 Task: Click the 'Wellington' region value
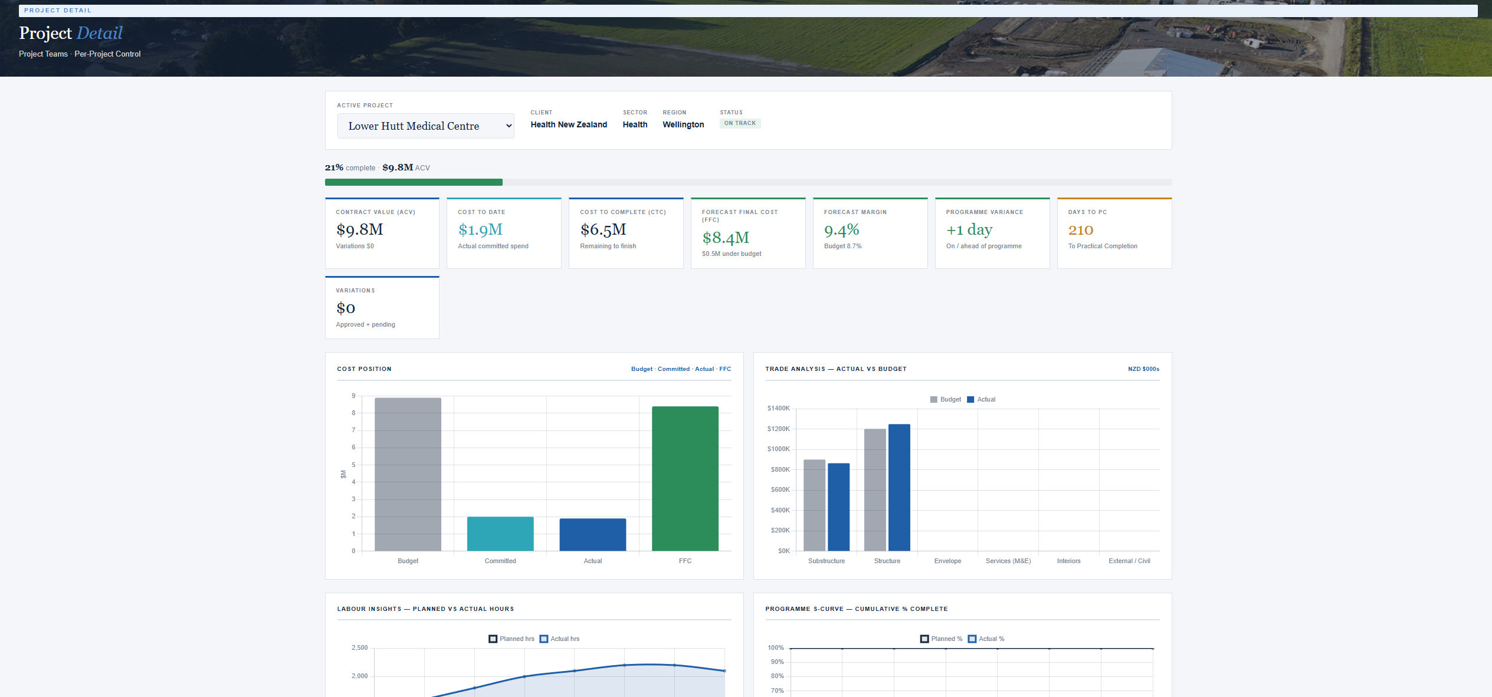click(x=683, y=124)
